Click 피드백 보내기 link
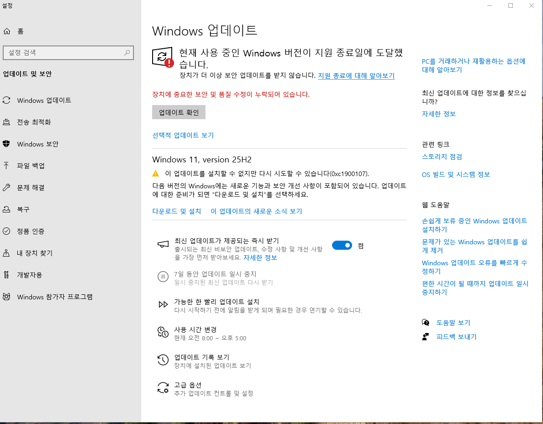The width and height of the screenshot is (543, 424). coord(456,337)
